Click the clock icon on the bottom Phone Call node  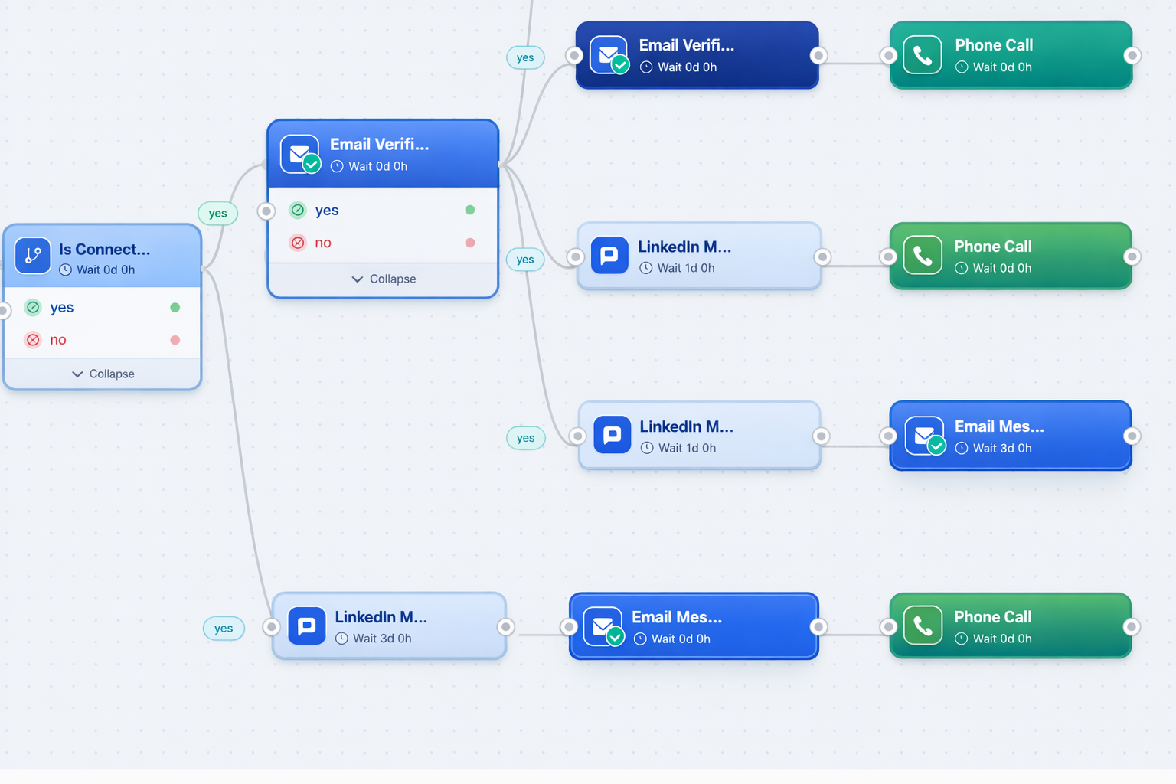click(962, 639)
